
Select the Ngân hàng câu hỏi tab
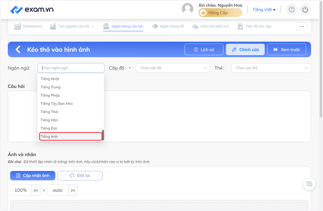123,26
